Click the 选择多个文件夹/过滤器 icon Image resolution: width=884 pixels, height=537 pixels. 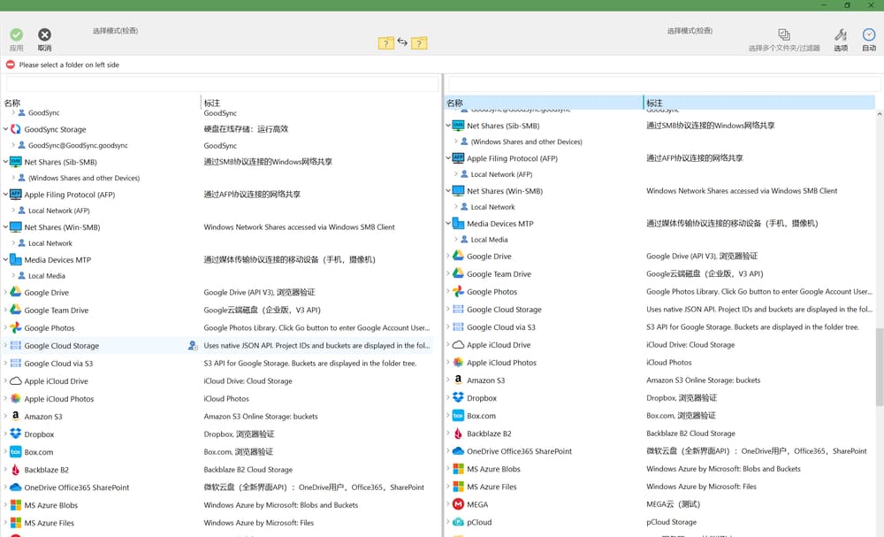[x=783, y=35]
